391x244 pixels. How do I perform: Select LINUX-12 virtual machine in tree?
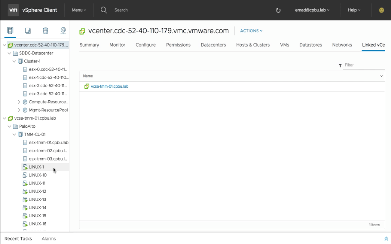37,191
